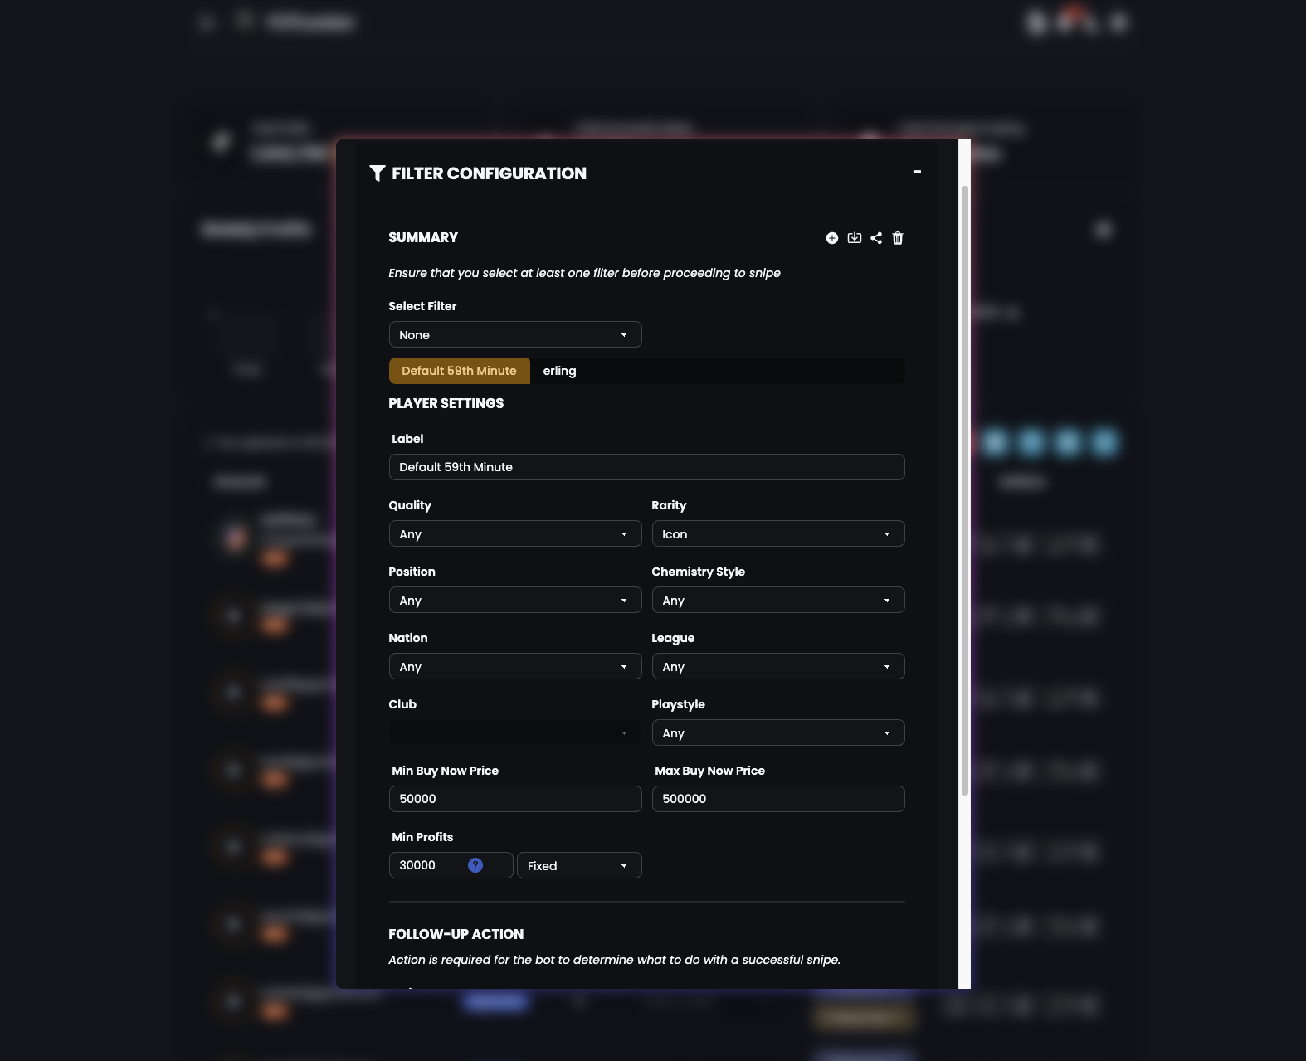This screenshot has width=1306, height=1061.
Task: Open the Select Filter dropdown
Action: tap(515, 334)
